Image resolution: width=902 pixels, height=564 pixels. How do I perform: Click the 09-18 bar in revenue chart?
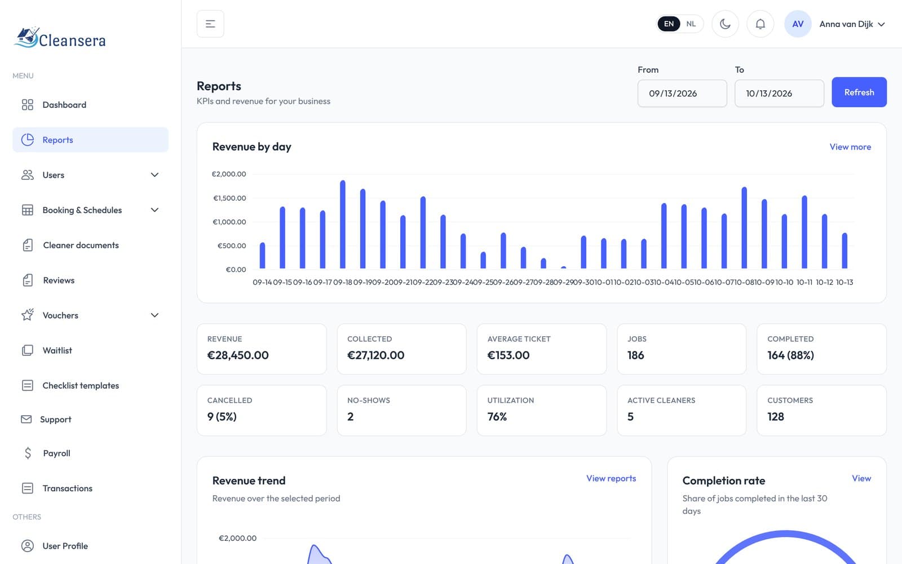[x=343, y=224]
